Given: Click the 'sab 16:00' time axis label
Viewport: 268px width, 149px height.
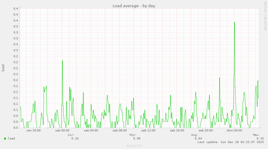Looking at the screenshot, I should (x=177, y=131).
